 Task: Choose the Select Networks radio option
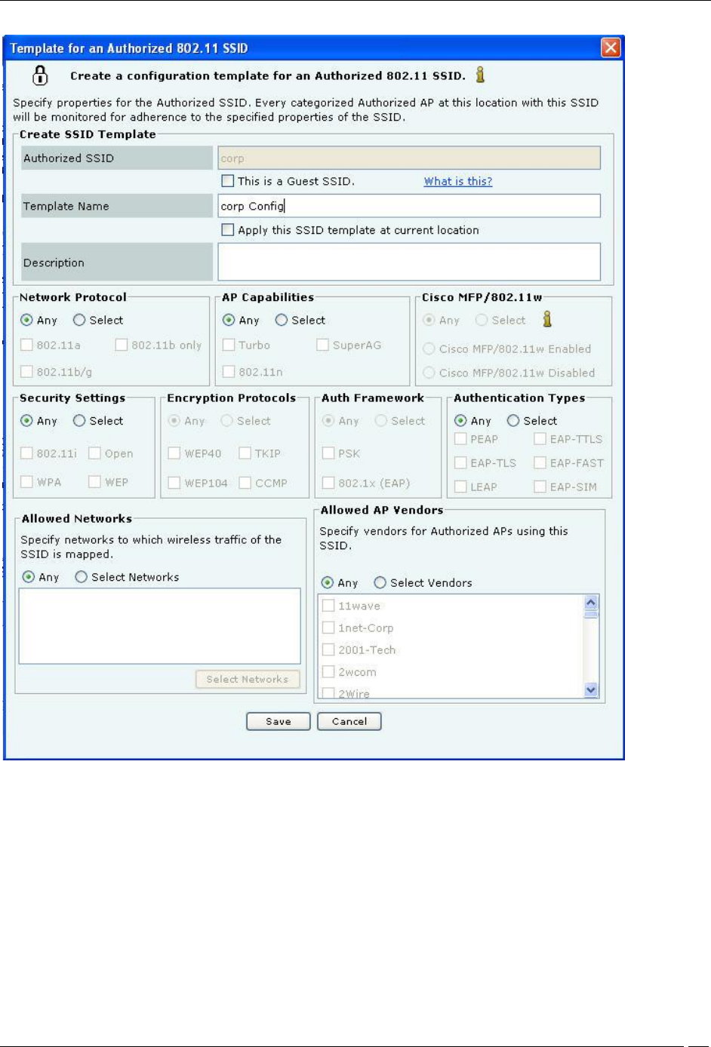tap(82, 577)
